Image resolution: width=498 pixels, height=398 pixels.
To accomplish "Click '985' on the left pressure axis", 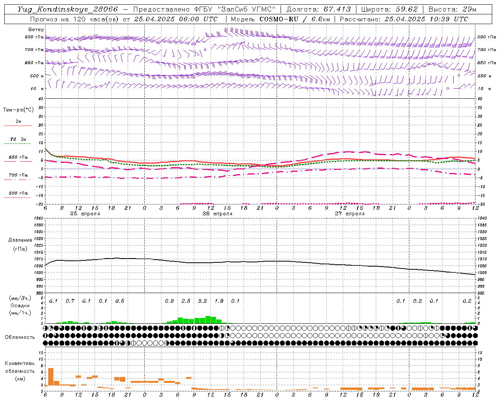I will point(39,293).
